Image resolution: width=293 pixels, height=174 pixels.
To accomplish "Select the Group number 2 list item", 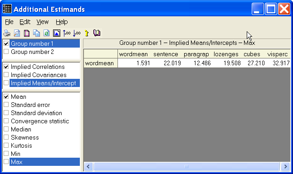I will pos(32,52).
